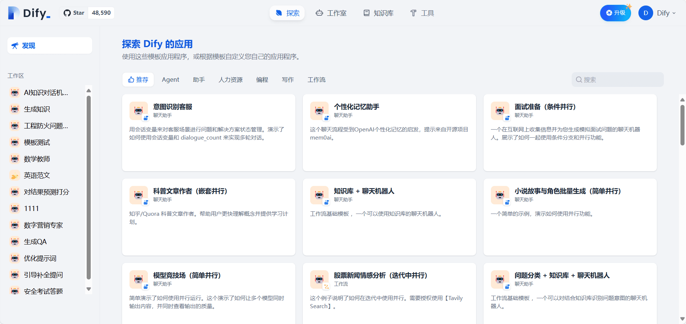This screenshot has height=324, width=686.
Task: Switch to the 探索 tab
Action: (x=287, y=13)
